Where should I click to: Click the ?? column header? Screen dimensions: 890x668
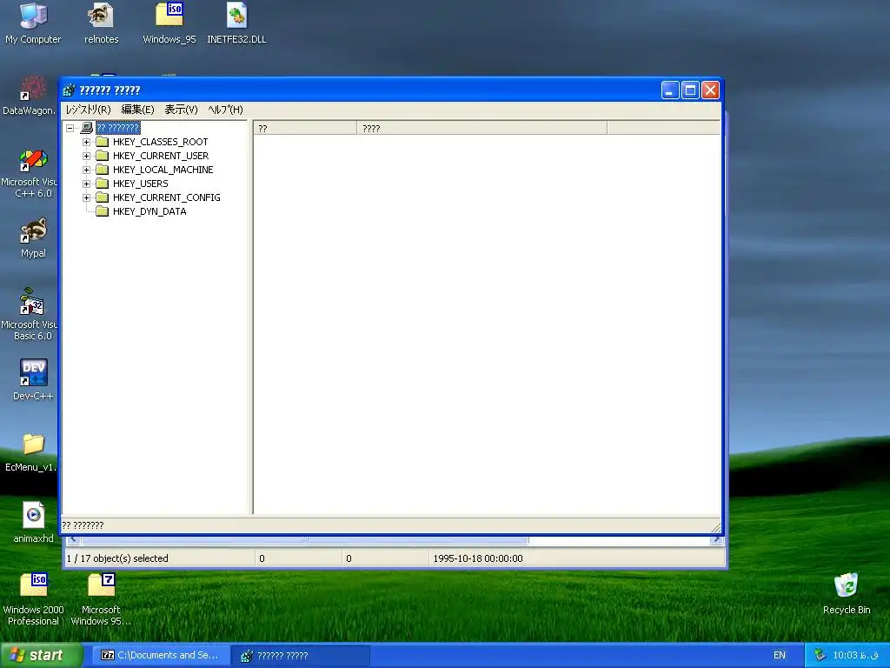click(305, 129)
